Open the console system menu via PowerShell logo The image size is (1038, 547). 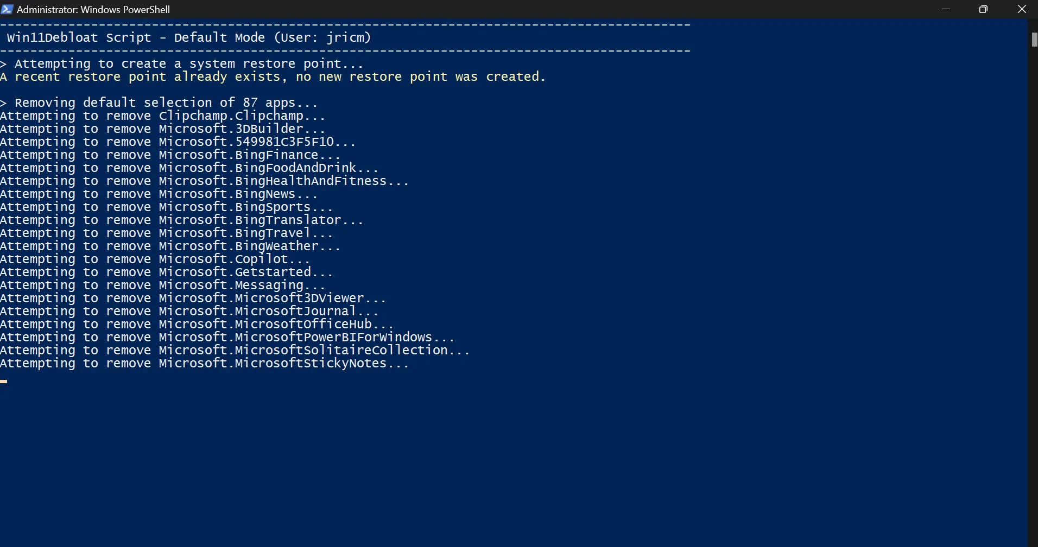point(7,9)
